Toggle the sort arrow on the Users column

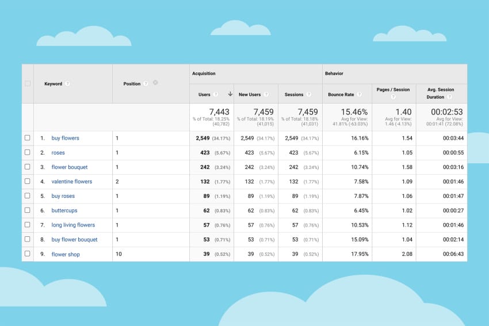[x=230, y=94]
